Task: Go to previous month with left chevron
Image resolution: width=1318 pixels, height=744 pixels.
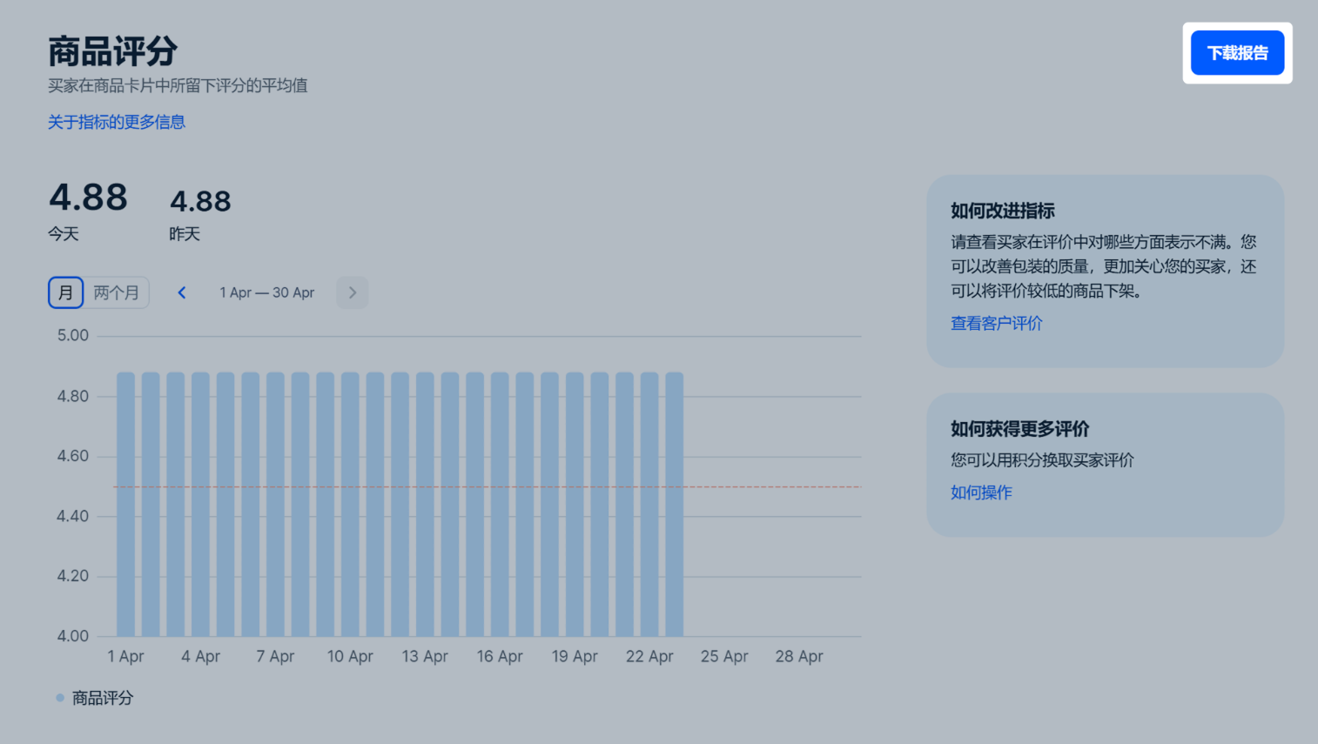Action: point(182,292)
